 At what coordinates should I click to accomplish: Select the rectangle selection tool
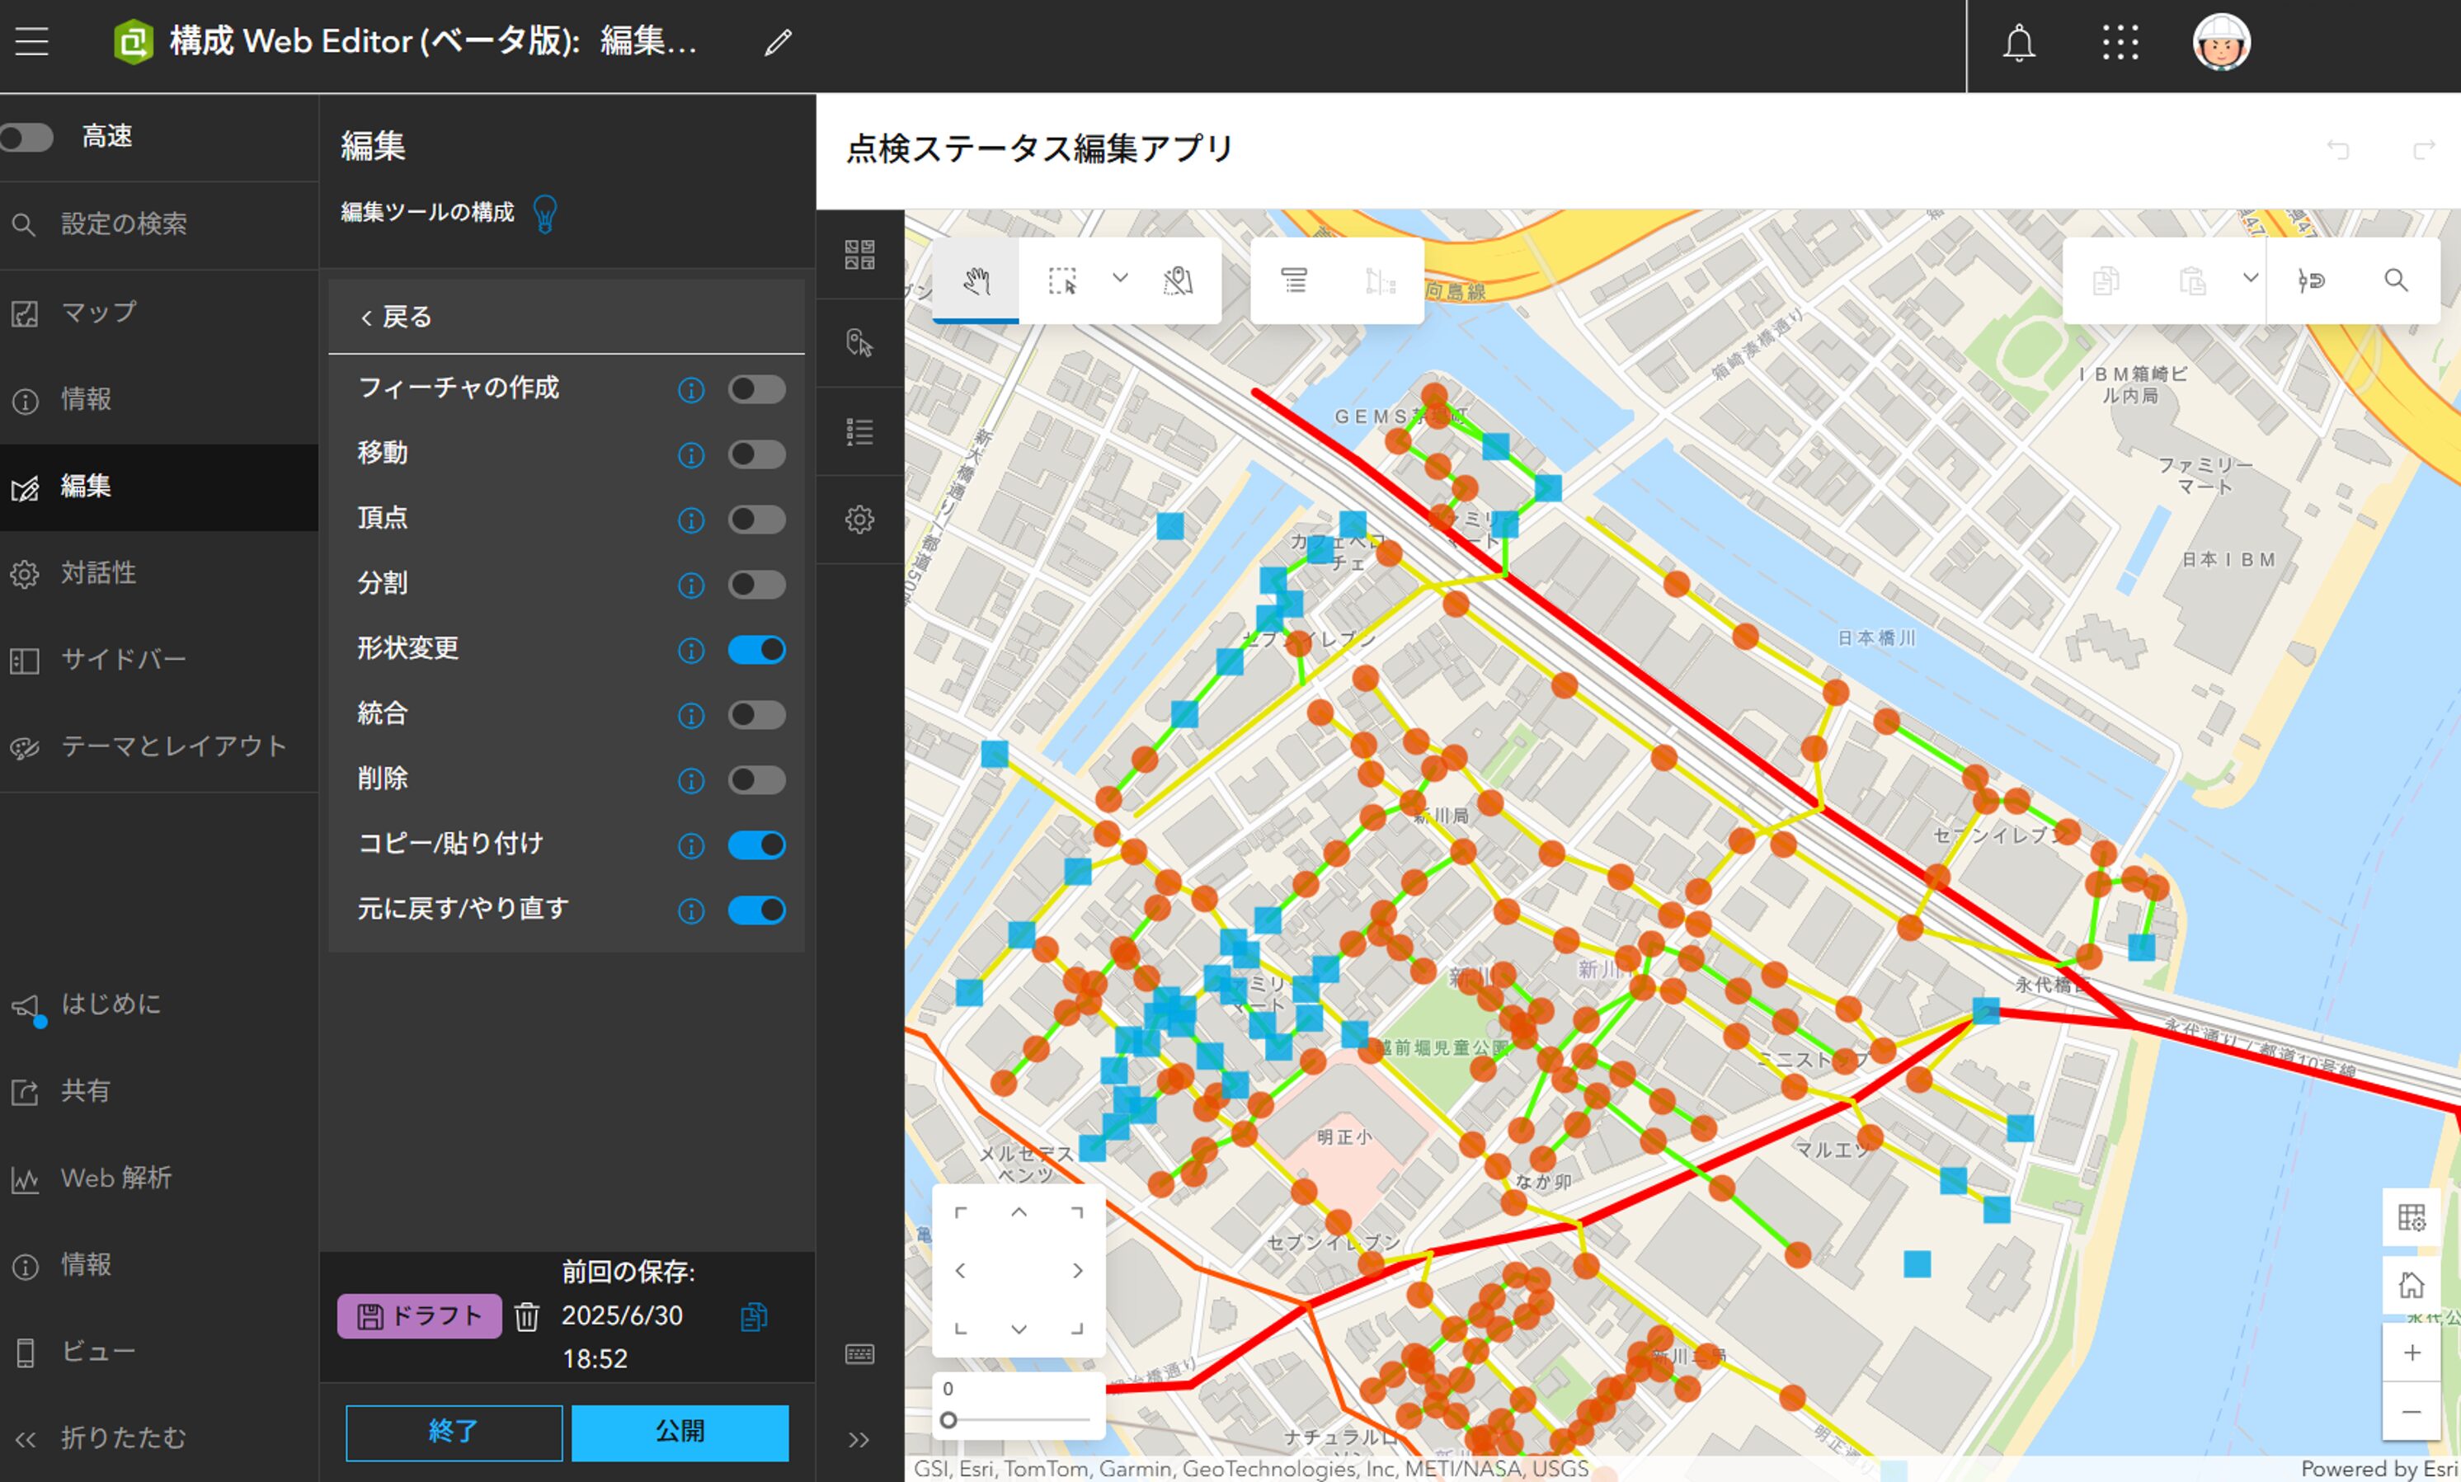(x=1062, y=280)
